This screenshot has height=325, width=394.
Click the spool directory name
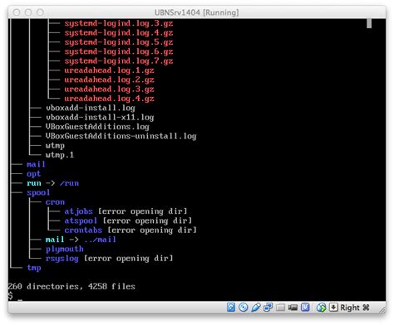click(x=38, y=192)
